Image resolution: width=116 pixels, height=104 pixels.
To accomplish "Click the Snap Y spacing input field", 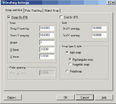I will click(x=47, y=35).
